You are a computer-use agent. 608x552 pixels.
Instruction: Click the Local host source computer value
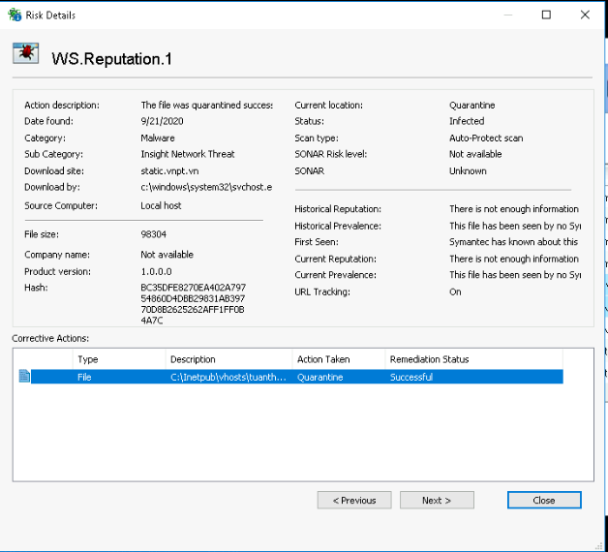[x=161, y=205]
